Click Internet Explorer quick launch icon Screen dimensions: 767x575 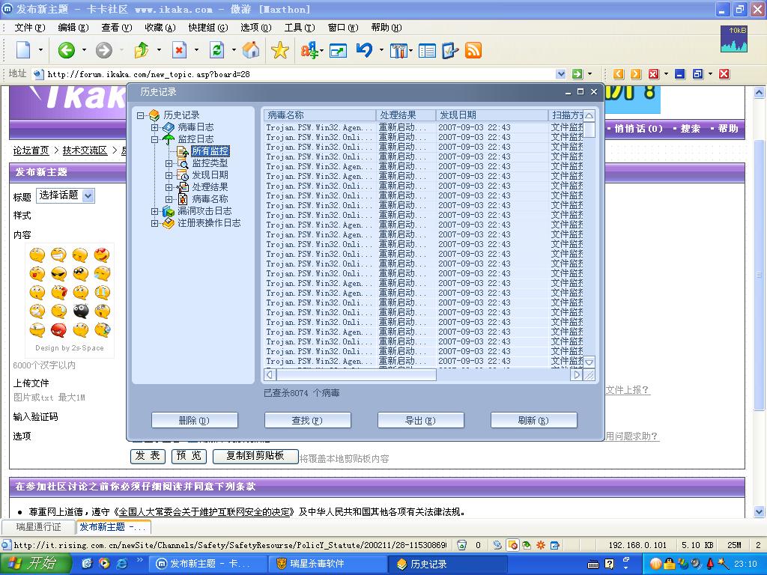121,563
